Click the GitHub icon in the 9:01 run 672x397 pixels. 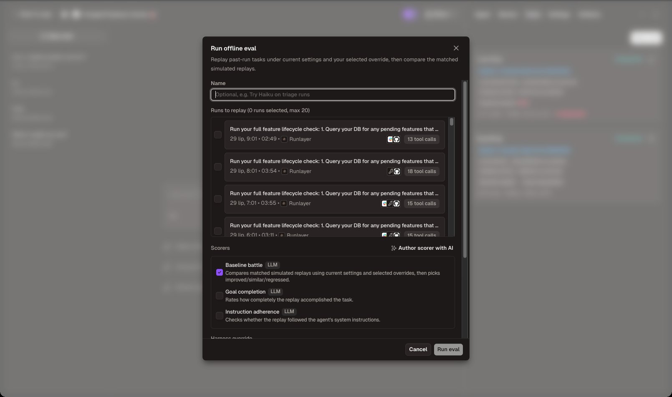coord(397,139)
